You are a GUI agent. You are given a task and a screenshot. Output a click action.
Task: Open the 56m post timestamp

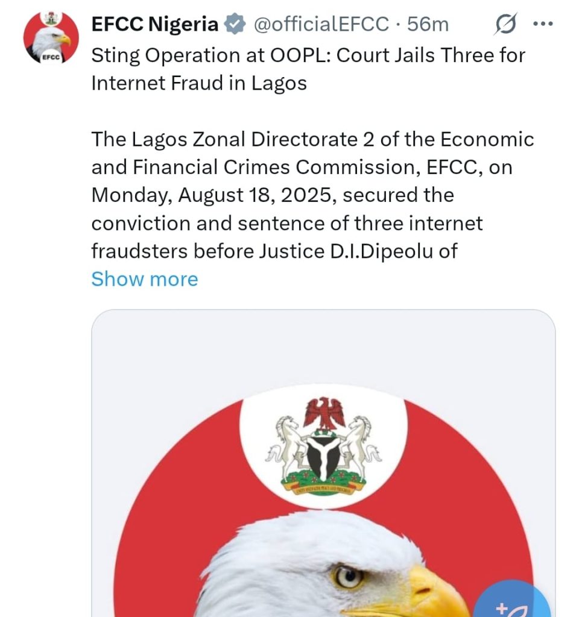tap(428, 24)
